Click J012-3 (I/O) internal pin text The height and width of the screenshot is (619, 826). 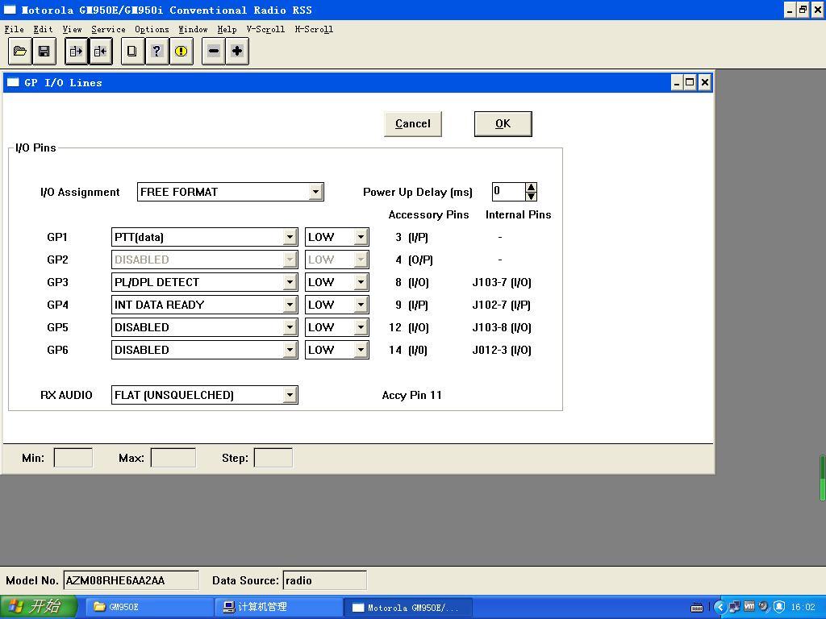tap(502, 351)
